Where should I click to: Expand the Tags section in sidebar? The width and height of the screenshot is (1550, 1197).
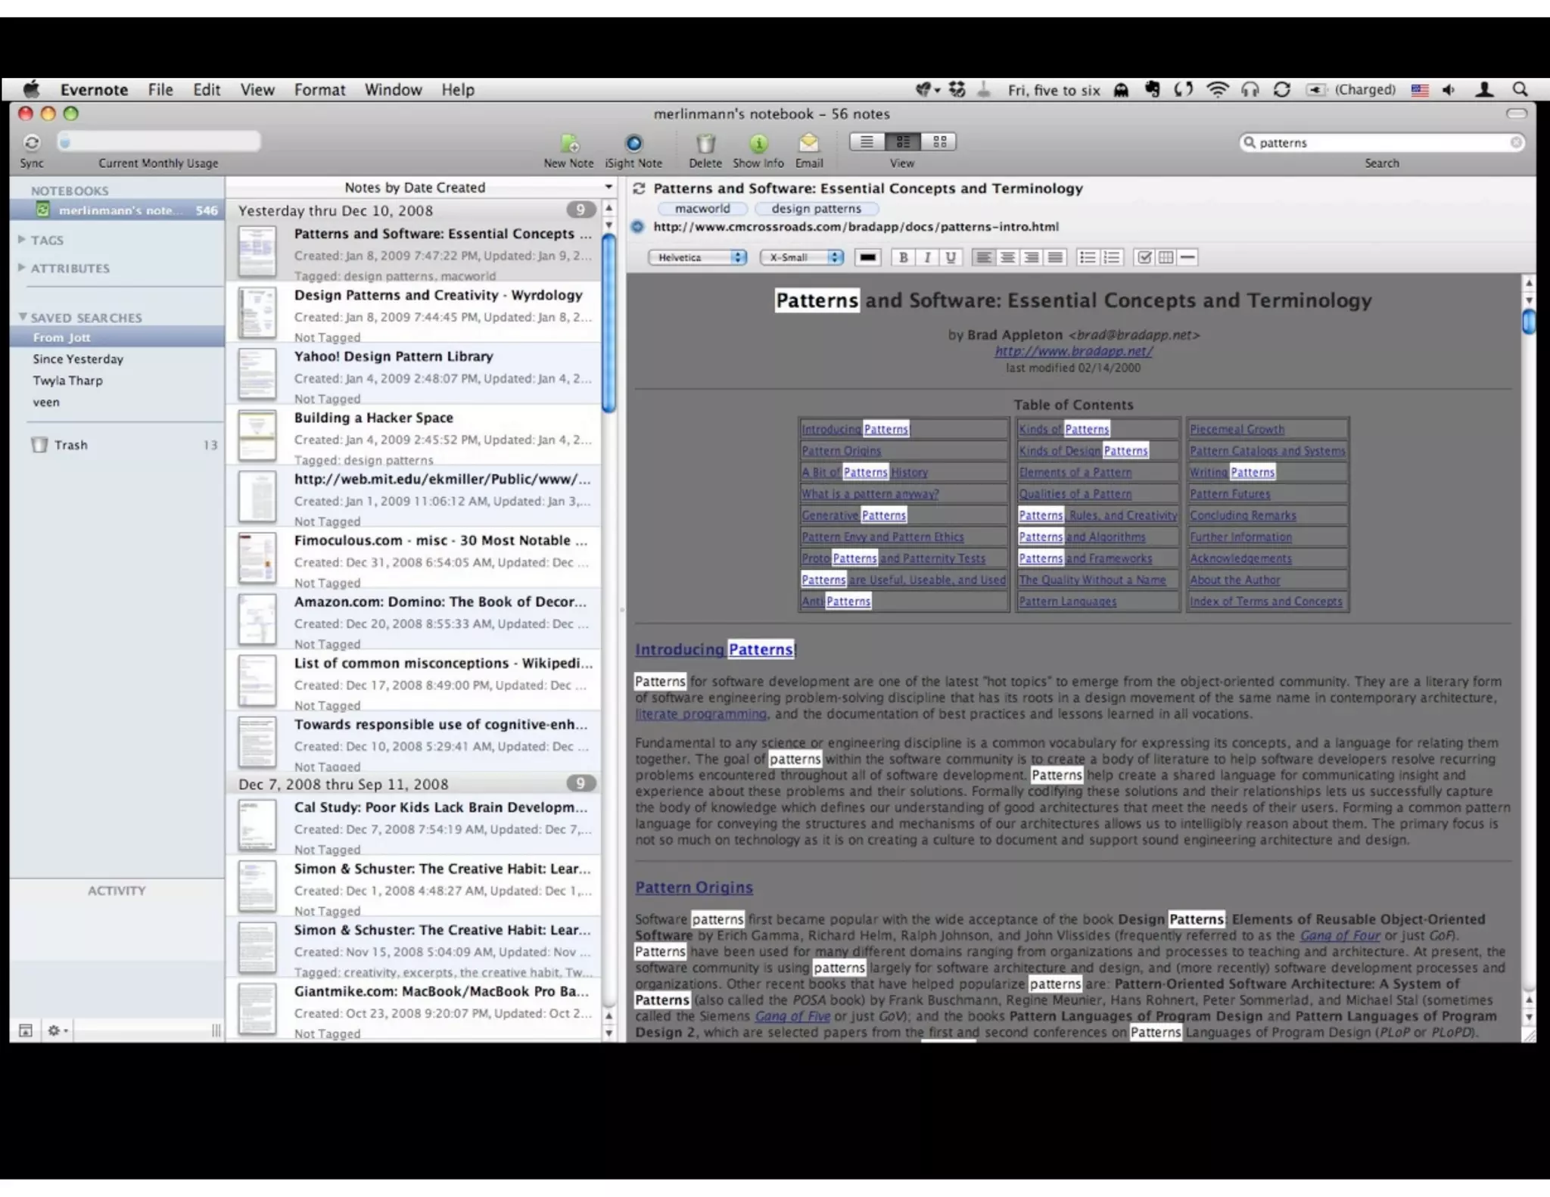(22, 239)
